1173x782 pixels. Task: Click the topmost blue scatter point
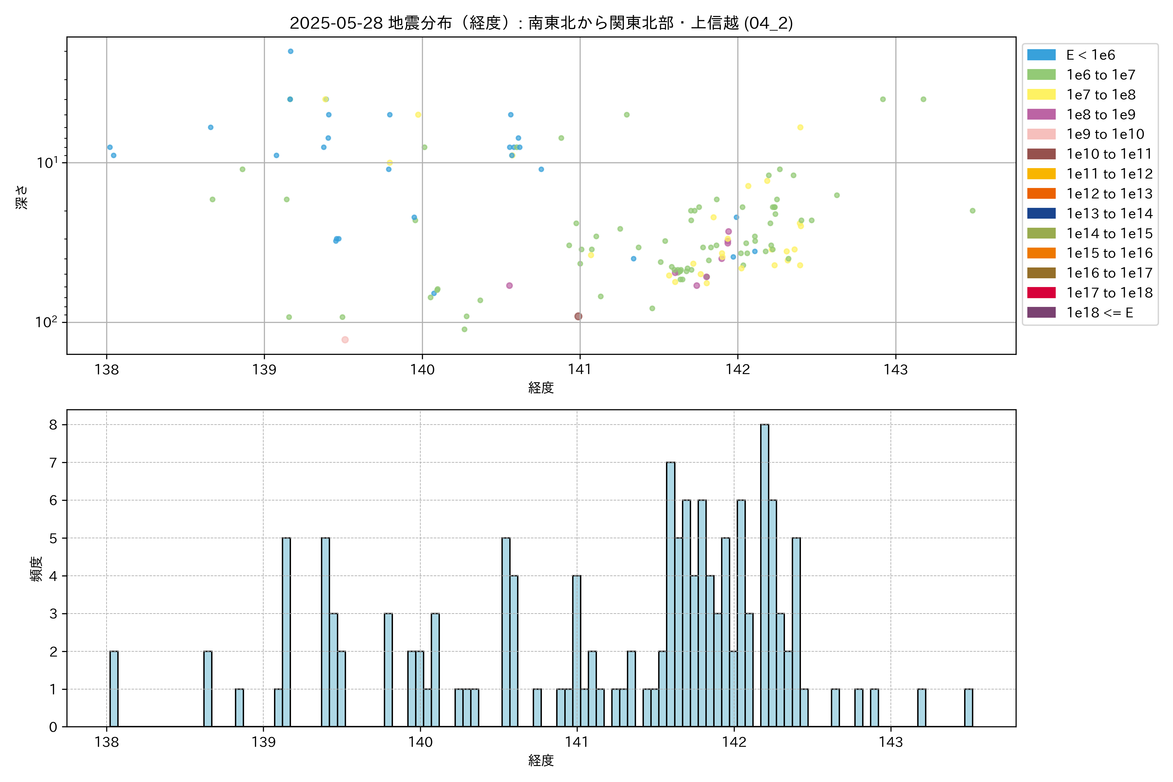coord(290,51)
